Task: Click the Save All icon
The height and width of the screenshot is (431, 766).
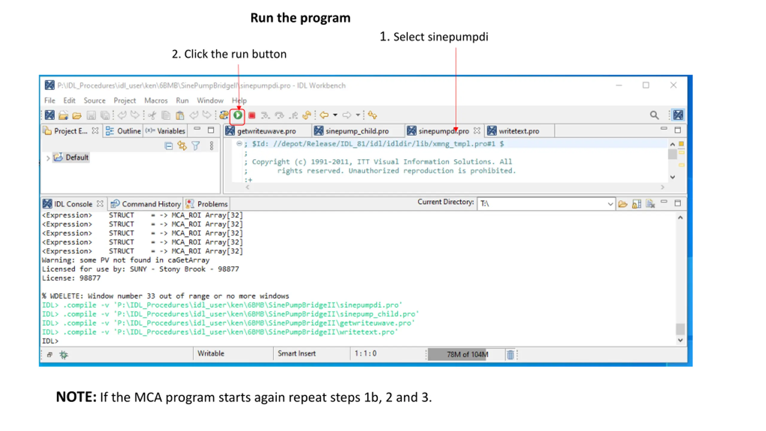Action: coord(105,115)
